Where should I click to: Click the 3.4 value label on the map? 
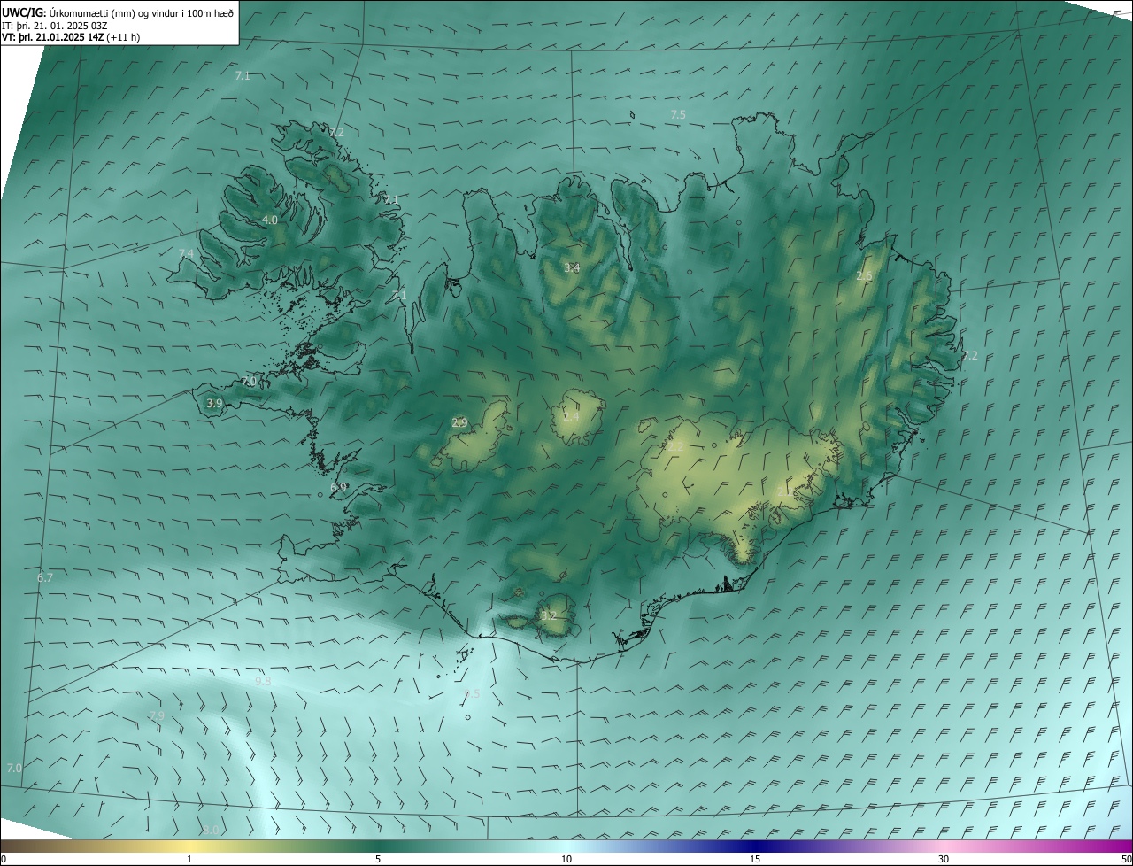(572, 267)
